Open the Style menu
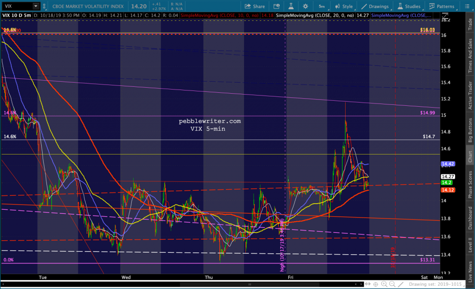Screen dimensions: 475x289 point(343,6)
